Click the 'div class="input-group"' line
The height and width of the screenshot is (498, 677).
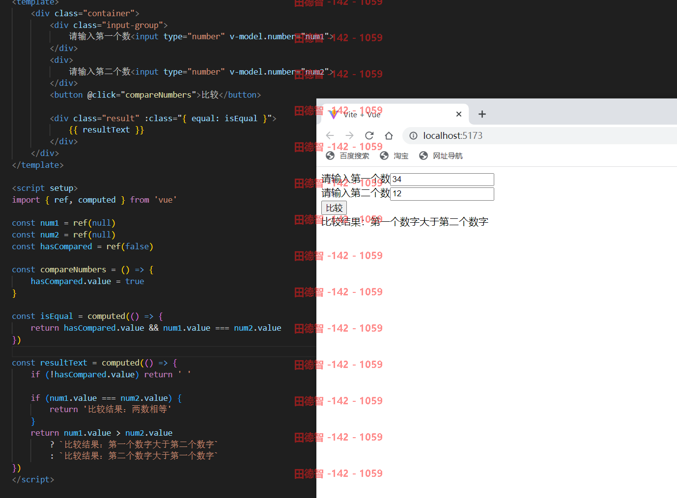(x=109, y=25)
